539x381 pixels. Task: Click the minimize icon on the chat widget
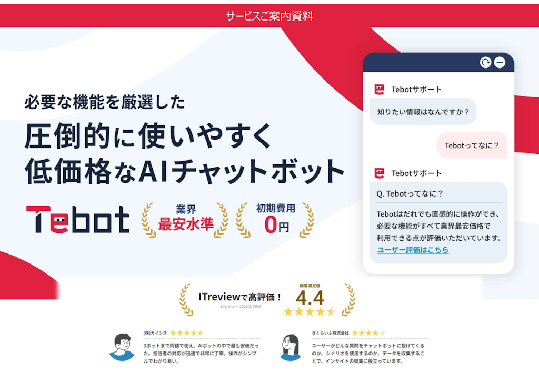pos(499,61)
